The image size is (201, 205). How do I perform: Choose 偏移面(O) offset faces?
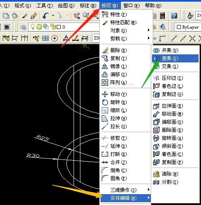[x=175, y=122]
